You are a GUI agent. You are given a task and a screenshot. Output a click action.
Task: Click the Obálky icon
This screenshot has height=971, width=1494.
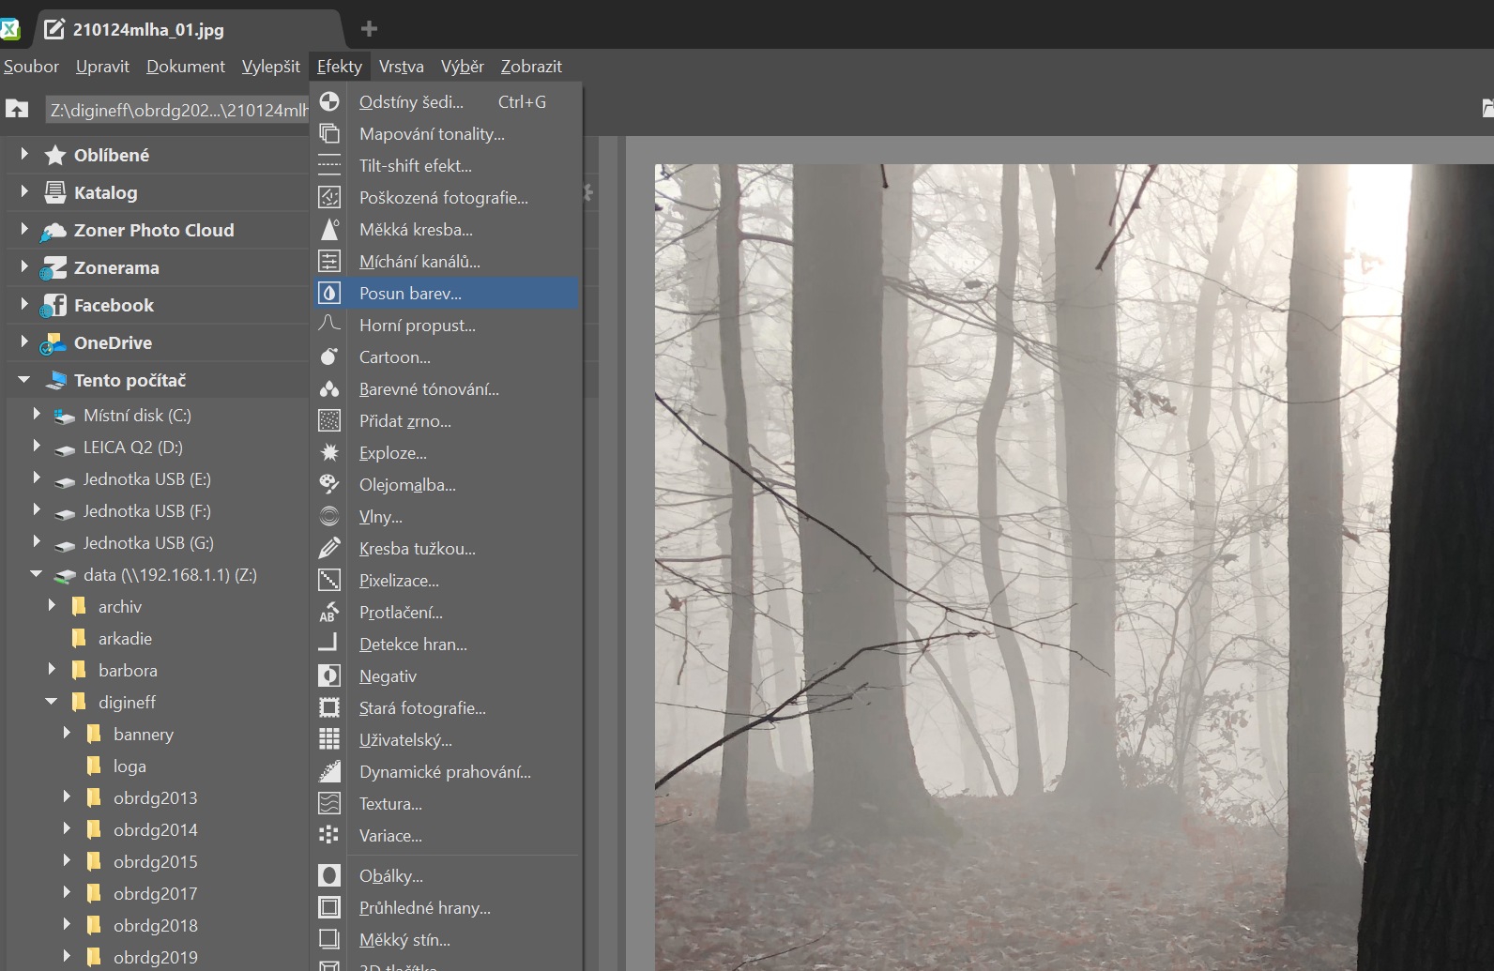[329, 875]
